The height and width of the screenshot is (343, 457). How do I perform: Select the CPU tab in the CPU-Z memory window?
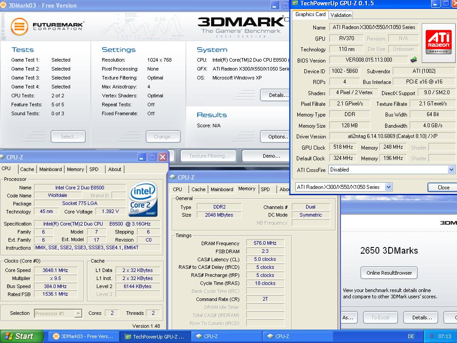pos(177,189)
